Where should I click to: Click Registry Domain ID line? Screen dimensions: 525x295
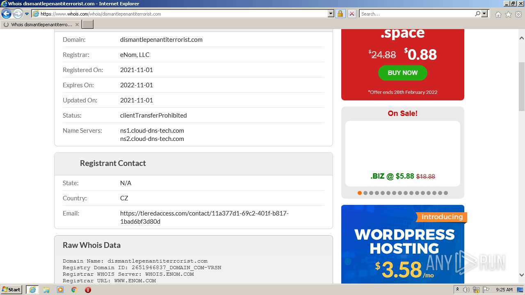pyautogui.click(x=142, y=268)
